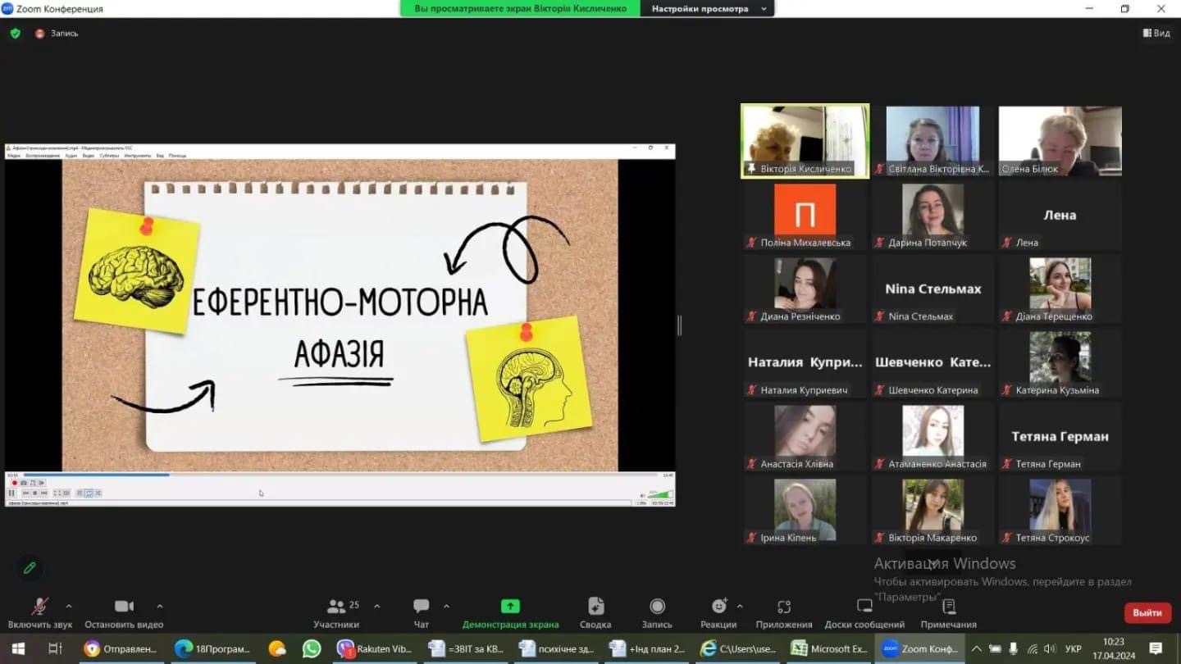Click the VLC seek progress bar
Viewport: 1181px width, 664px height.
(x=340, y=474)
